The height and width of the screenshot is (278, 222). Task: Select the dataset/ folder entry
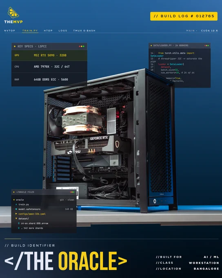[24, 219]
